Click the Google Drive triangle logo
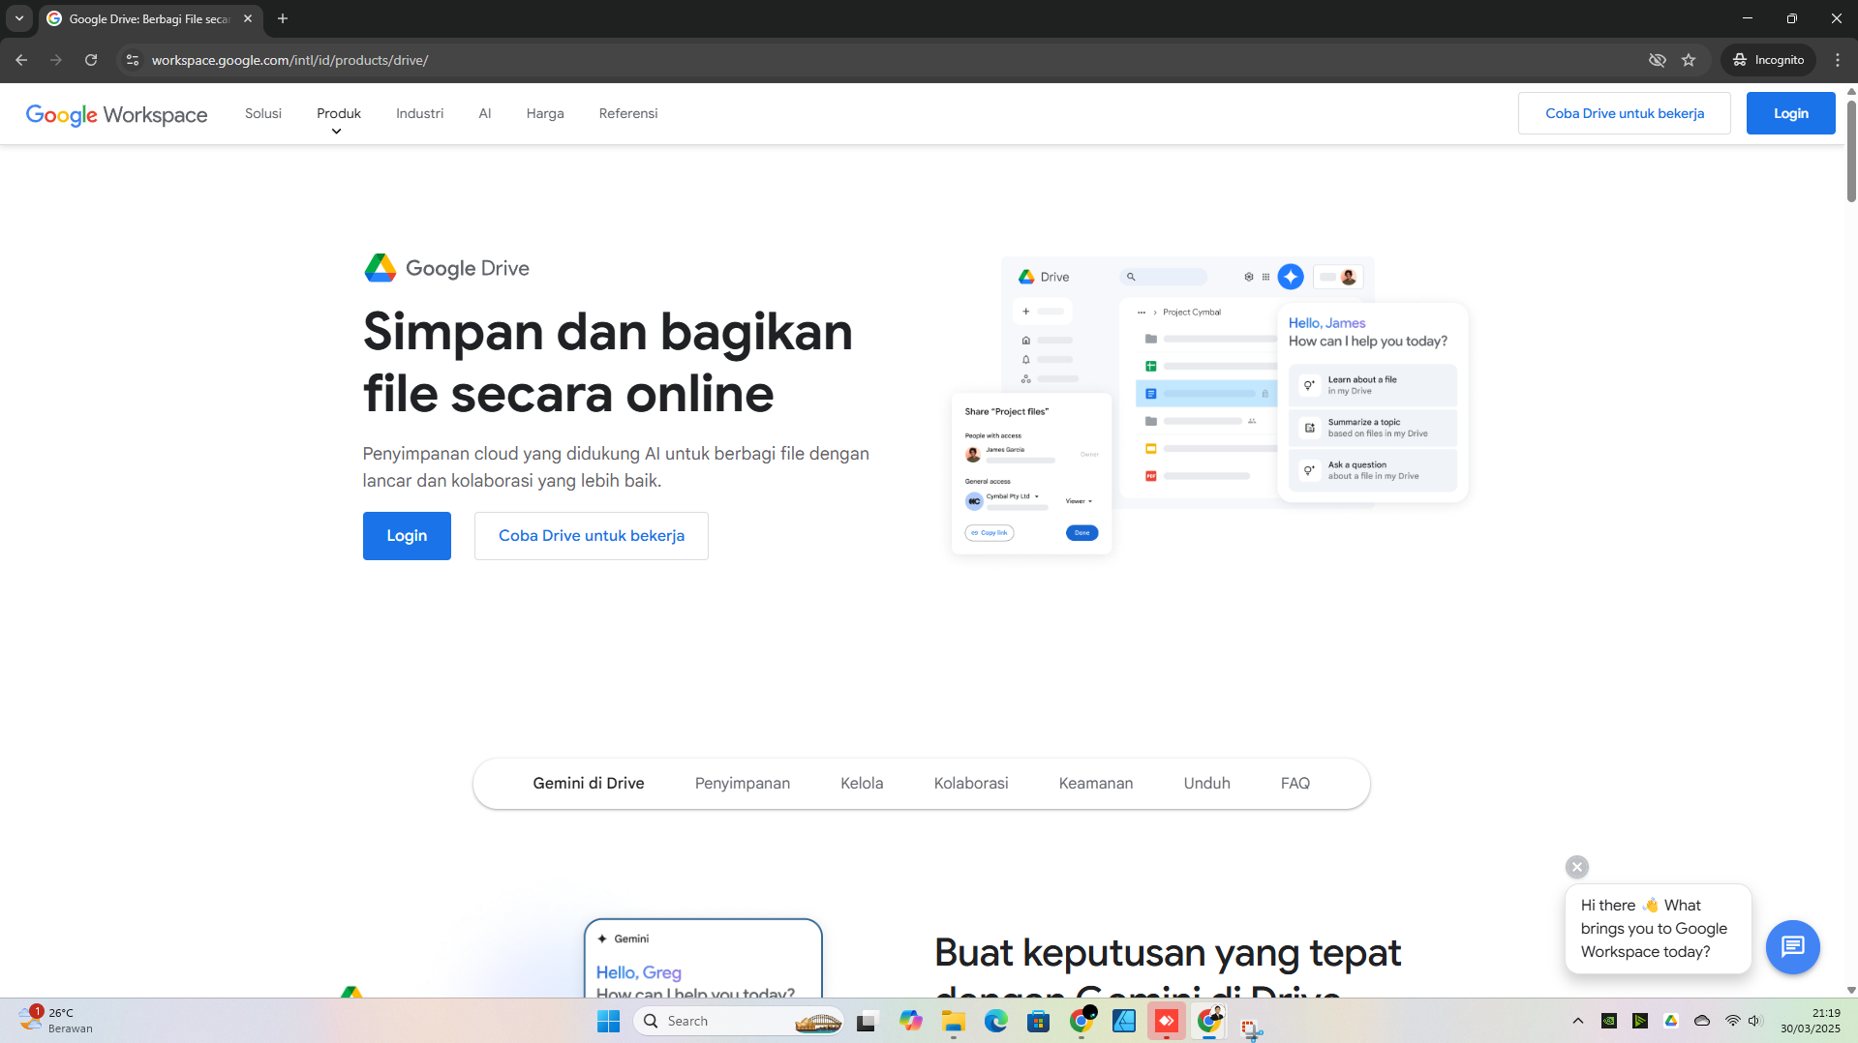1858x1043 pixels. pos(381,268)
